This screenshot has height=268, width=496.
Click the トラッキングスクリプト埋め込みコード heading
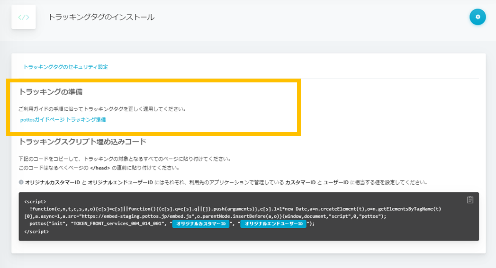(x=82, y=142)
